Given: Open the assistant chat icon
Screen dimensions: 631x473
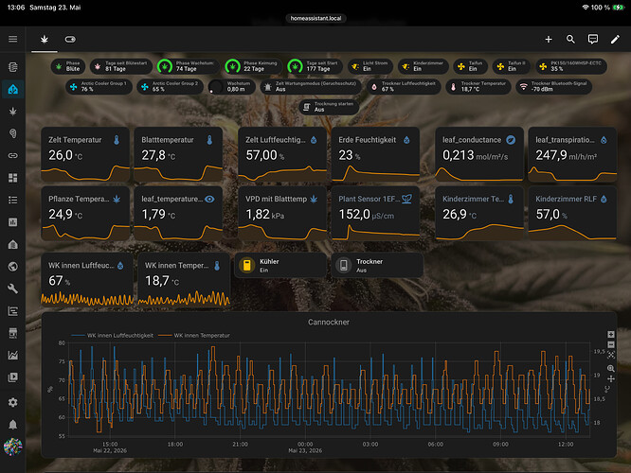Looking at the screenshot, I should (x=593, y=39).
